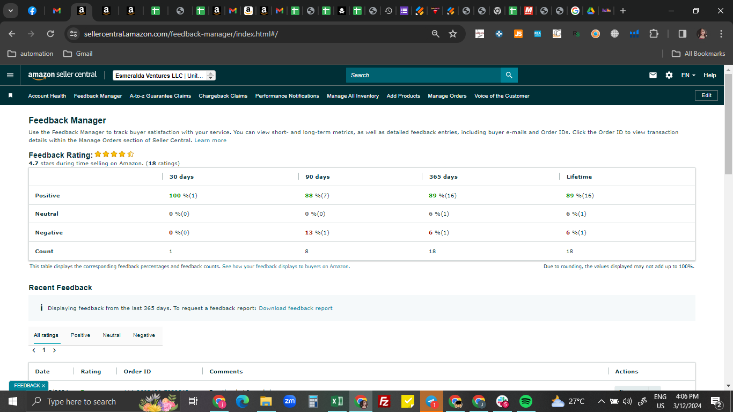Click the Windows Start button

pyautogui.click(x=13, y=401)
